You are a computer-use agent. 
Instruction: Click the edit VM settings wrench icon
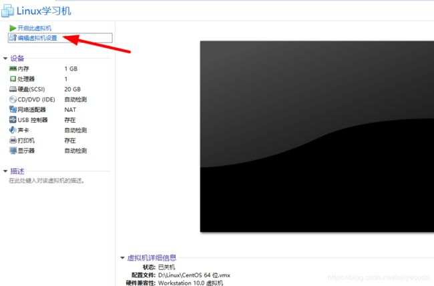pyautogui.click(x=13, y=38)
